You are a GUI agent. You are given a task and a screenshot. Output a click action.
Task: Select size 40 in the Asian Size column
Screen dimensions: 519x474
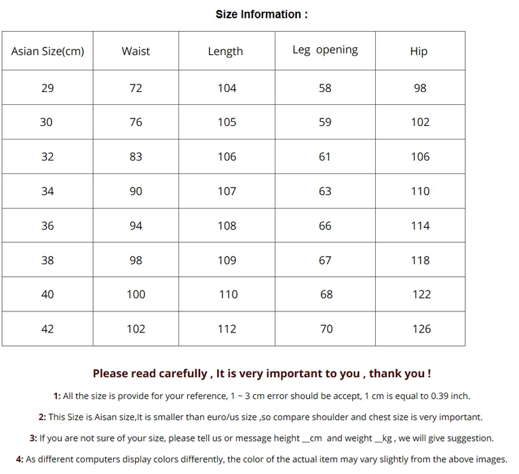coord(47,295)
